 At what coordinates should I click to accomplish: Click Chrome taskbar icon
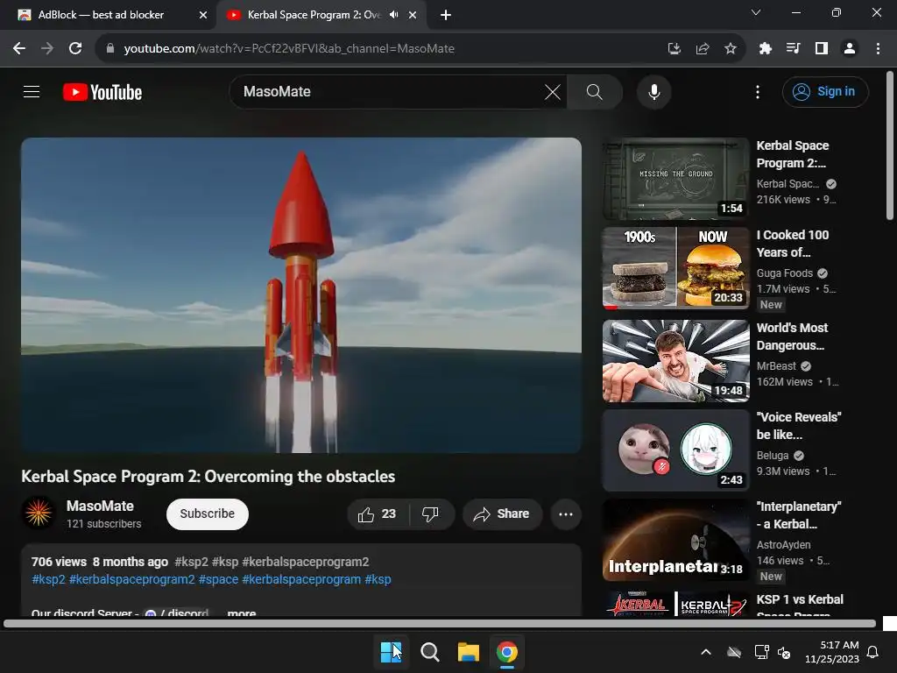coord(507,652)
